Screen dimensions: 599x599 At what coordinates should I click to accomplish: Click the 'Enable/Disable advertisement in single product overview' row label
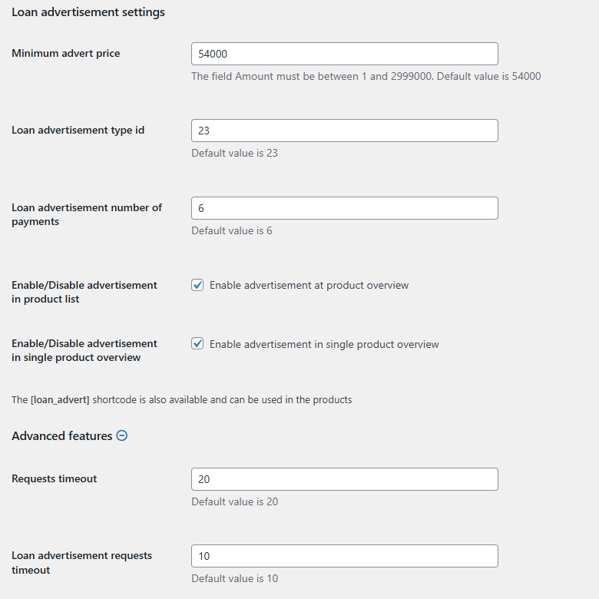click(84, 350)
